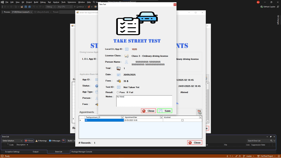Click into the Notes text box
The width and height of the screenshot is (281, 158).
click(144, 101)
